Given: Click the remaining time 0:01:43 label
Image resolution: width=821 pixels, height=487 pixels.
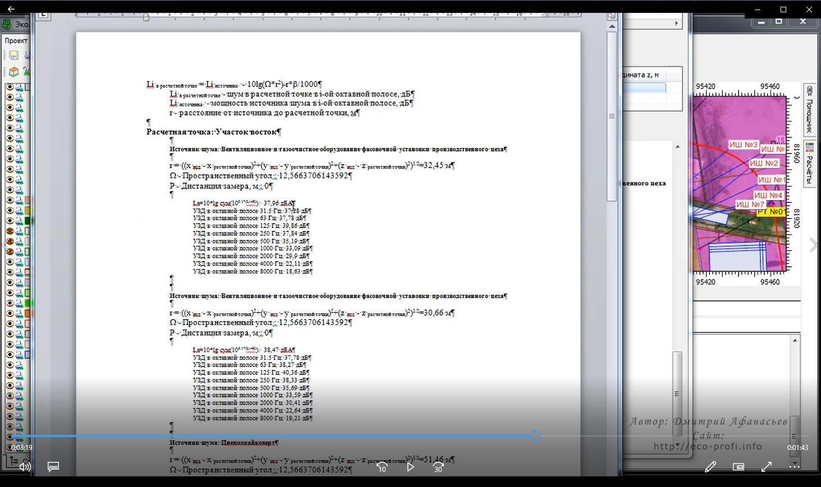Looking at the screenshot, I should [797, 447].
